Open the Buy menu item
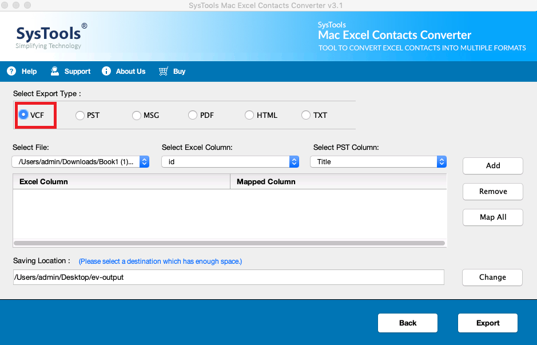This screenshot has width=537, height=345. pyautogui.click(x=179, y=72)
